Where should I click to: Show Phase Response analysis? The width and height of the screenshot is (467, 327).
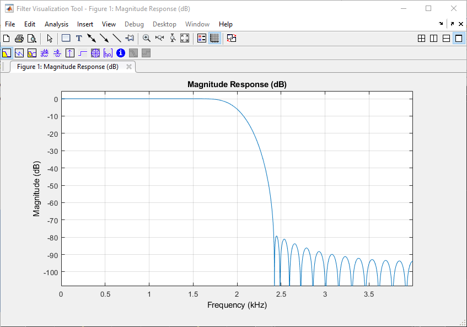[x=19, y=53]
